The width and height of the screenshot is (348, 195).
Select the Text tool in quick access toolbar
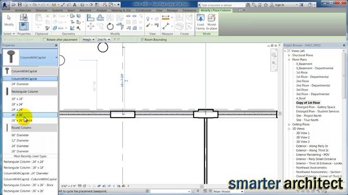(x=74, y=5)
